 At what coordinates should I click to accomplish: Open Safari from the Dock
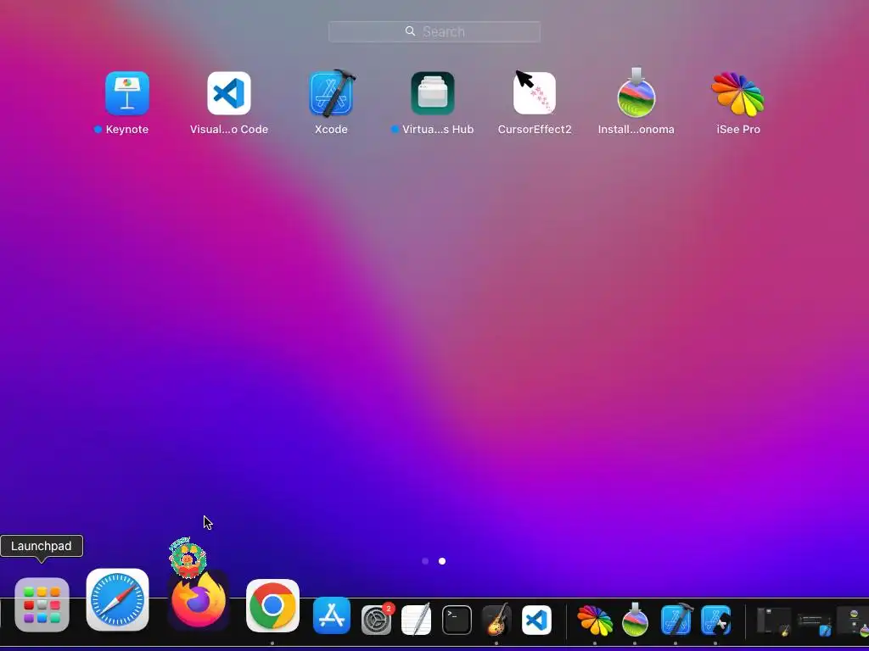point(117,600)
